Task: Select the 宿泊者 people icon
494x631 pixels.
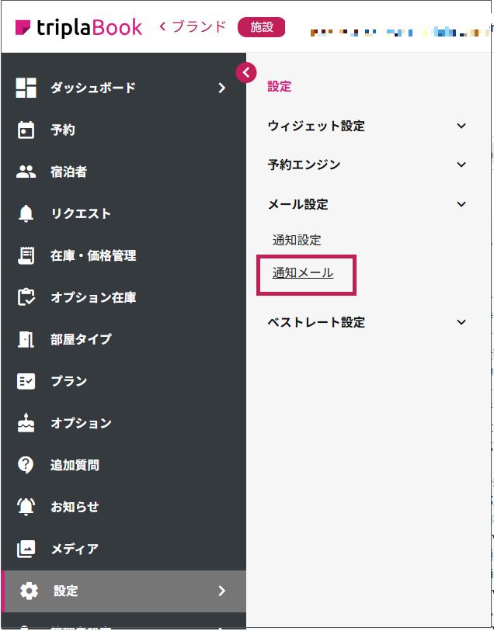Action: [x=26, y=172]
